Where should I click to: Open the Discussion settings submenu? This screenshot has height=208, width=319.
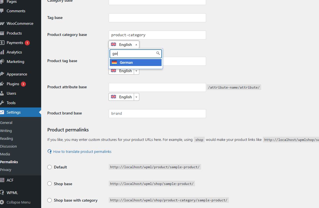[x=8, y=146]
